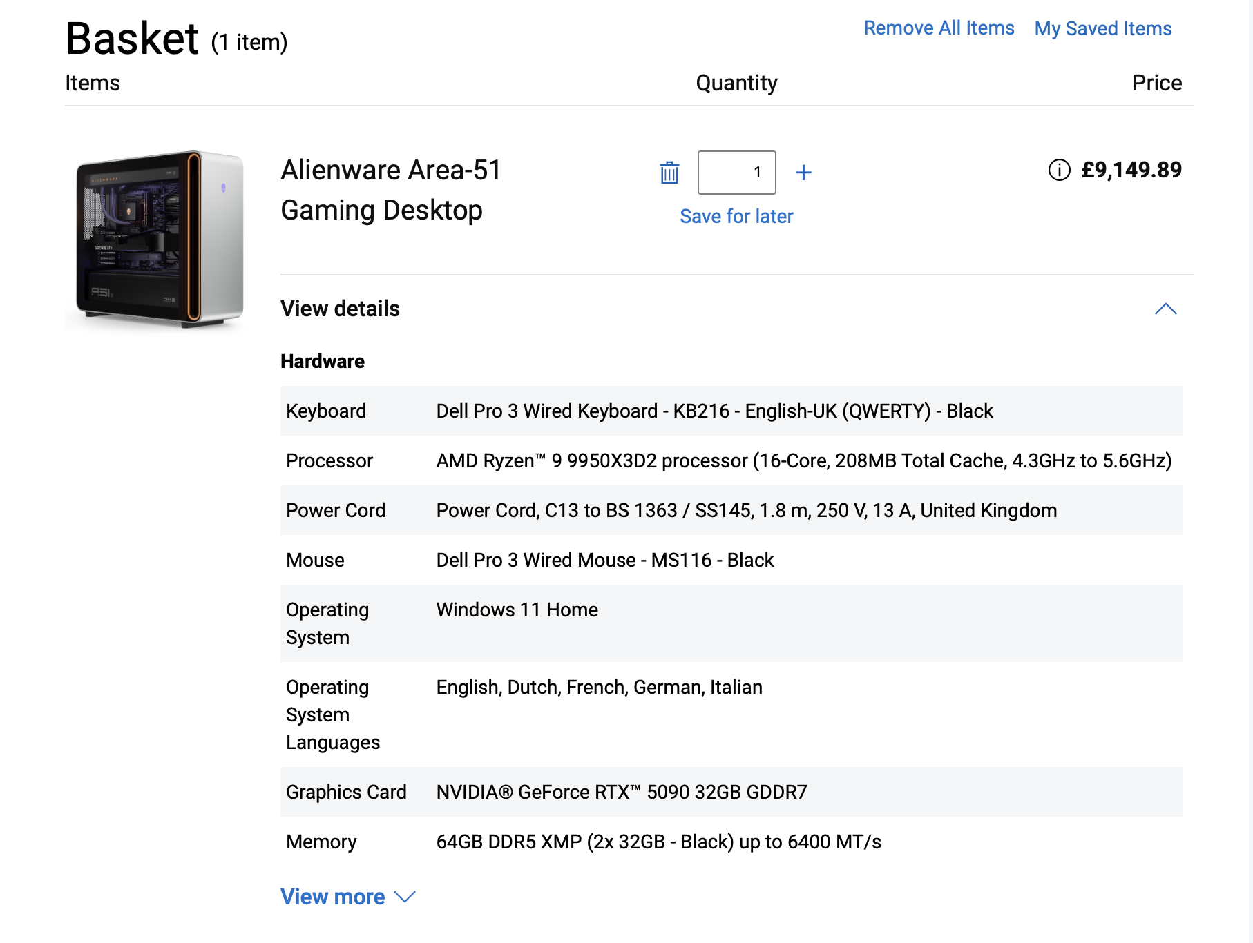Remove All Items from the basket

tap(939, 28)
